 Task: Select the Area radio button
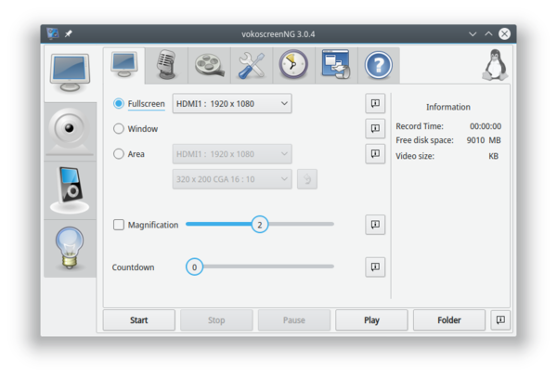pos(118,154)
